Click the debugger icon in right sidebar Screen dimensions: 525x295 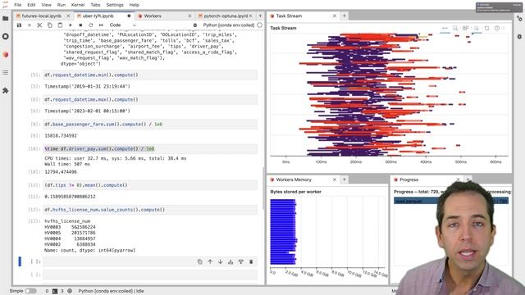(519, 36)
